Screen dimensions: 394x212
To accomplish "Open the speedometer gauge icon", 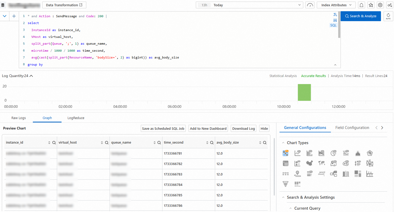I will 310,5.
